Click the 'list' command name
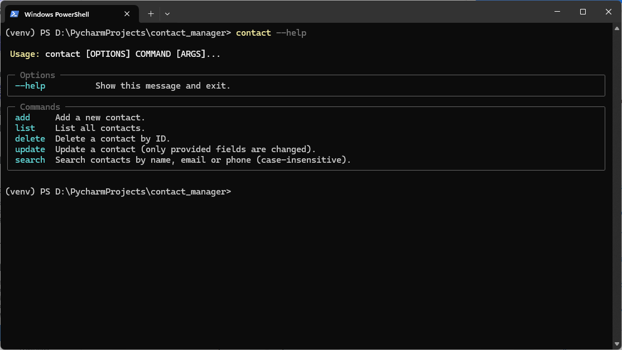This screenshot has height=350, width=622. 25,128
